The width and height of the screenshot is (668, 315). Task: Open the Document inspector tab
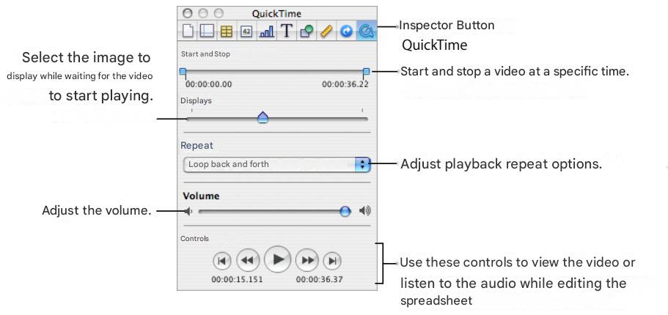pos(188,31)
